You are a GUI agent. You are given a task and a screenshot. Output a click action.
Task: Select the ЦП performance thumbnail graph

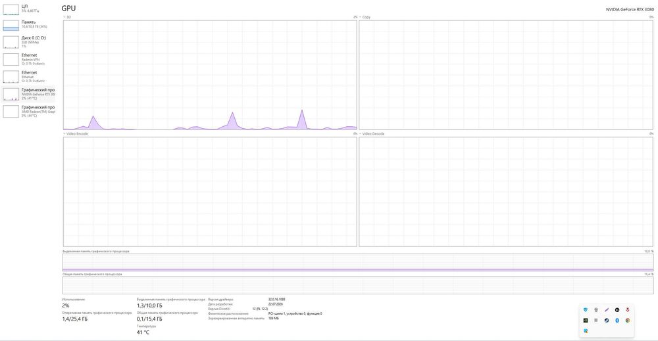[11, 9]
